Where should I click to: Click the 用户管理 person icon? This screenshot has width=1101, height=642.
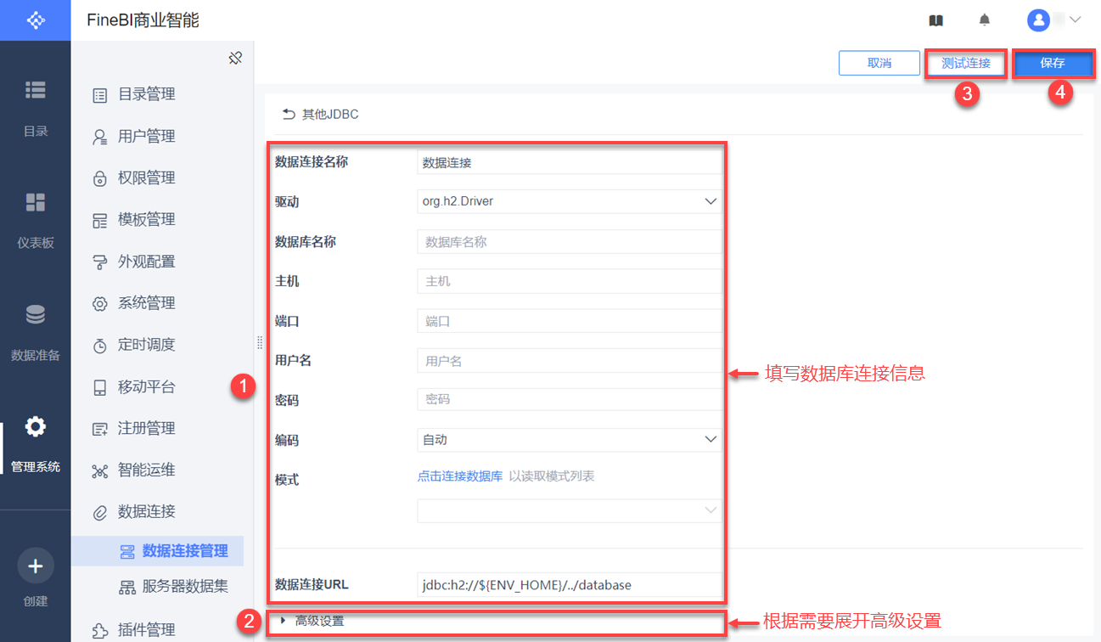100,137
